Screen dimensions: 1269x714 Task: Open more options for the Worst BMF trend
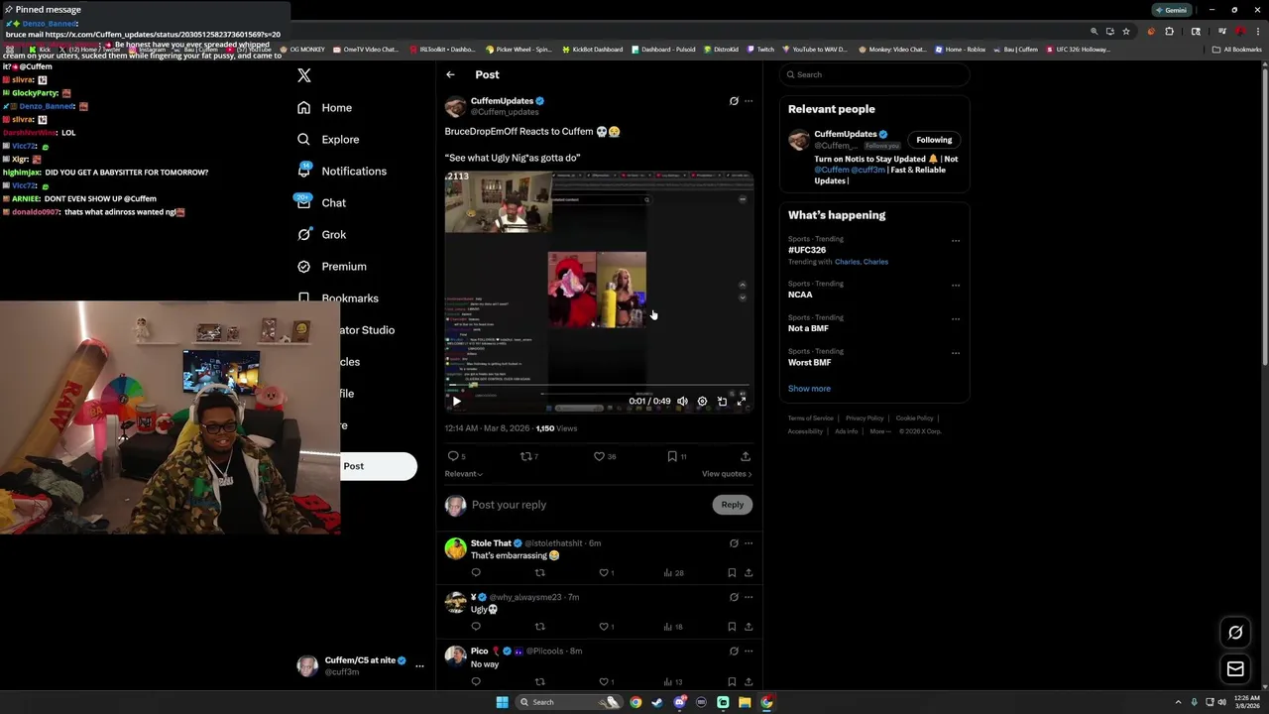point(956,353)
